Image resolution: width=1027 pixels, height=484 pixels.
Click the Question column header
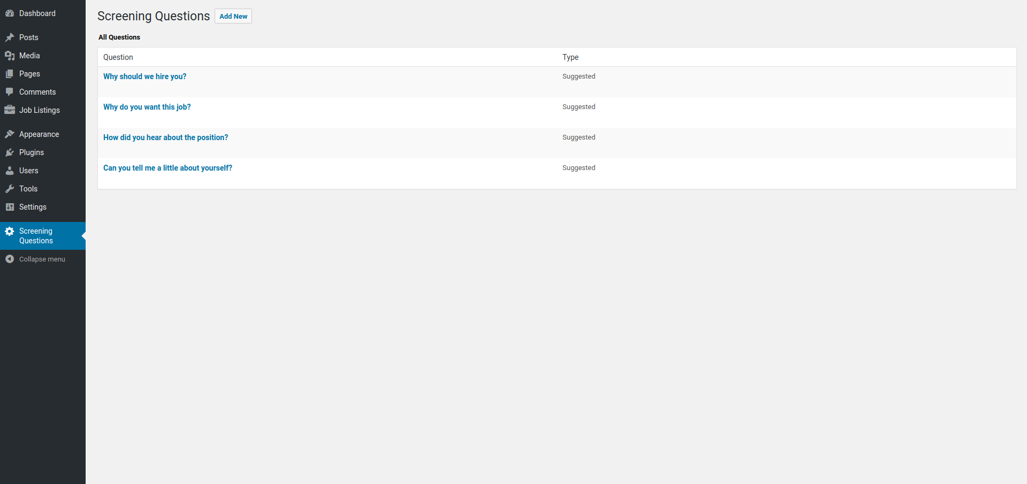(x=118, y=57)
